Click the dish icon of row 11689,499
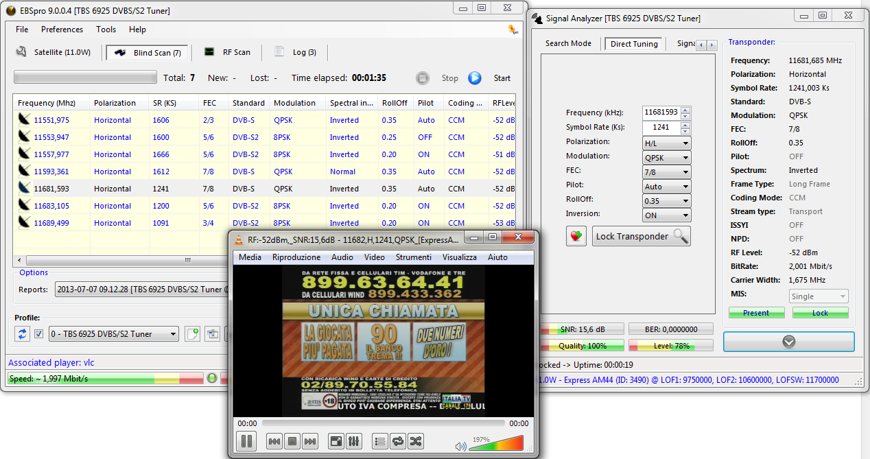The width and height of the screenshot is (870, 459). (x=24, y=223)
